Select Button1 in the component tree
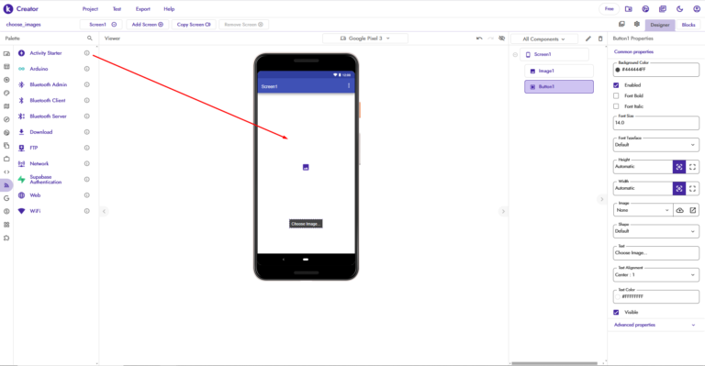705x366 pixels. (x=559, y=86)
